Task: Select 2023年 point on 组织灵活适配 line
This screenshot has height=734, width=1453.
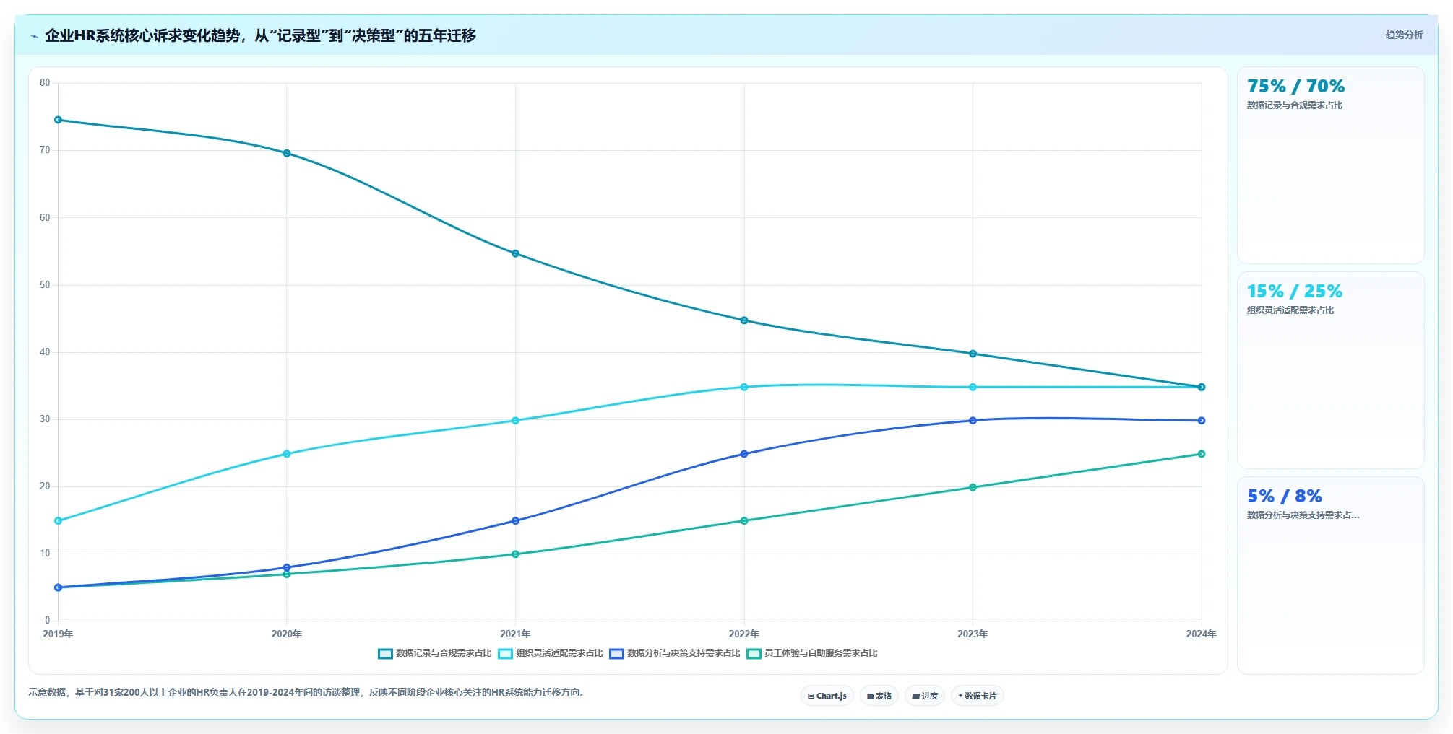Action: [973, 387]
